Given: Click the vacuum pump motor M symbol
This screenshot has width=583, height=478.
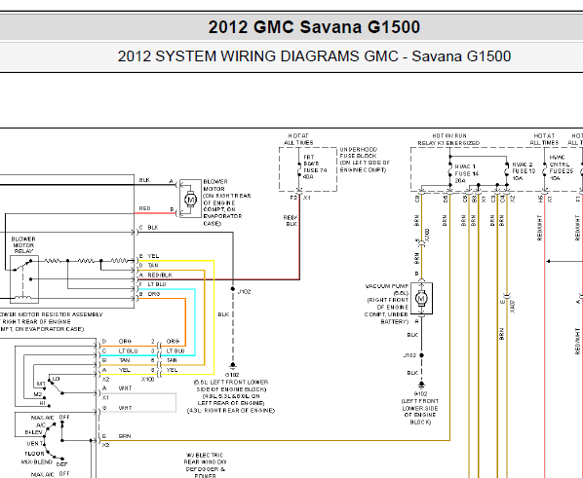Looking at the screenshot, I should [x=421, y=298].
